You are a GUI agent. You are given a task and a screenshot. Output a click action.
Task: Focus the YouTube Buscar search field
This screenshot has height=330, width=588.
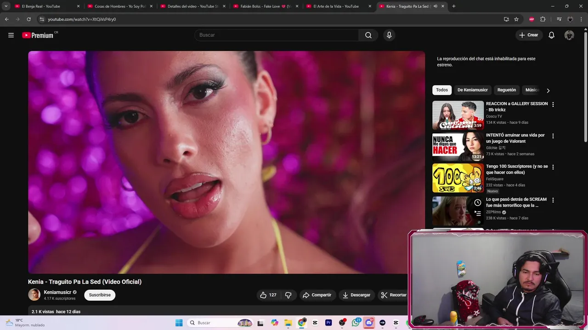point(277,35)
